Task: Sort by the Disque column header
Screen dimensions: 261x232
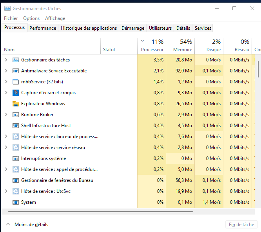Action: point(209,46)
